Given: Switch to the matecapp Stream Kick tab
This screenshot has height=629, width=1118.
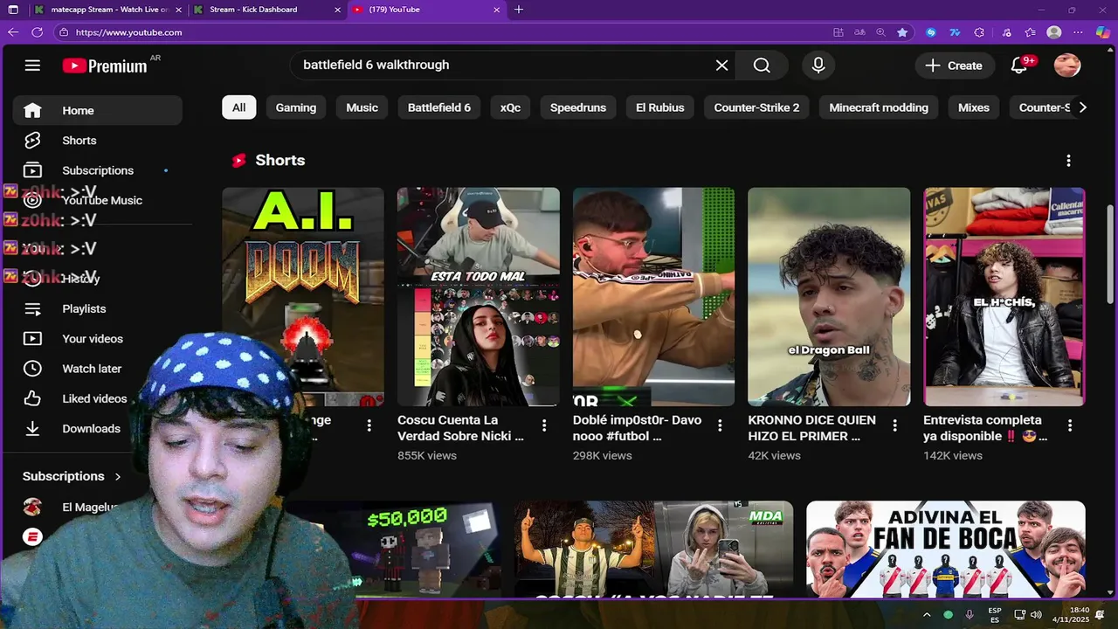Looking at the screenshot, I should 109,10.
